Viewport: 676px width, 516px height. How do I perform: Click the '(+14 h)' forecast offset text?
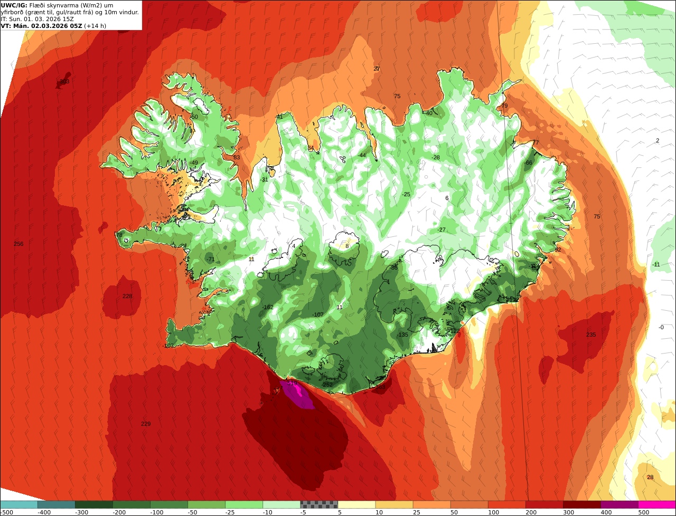pyautogui.click(x=95, y=25)
